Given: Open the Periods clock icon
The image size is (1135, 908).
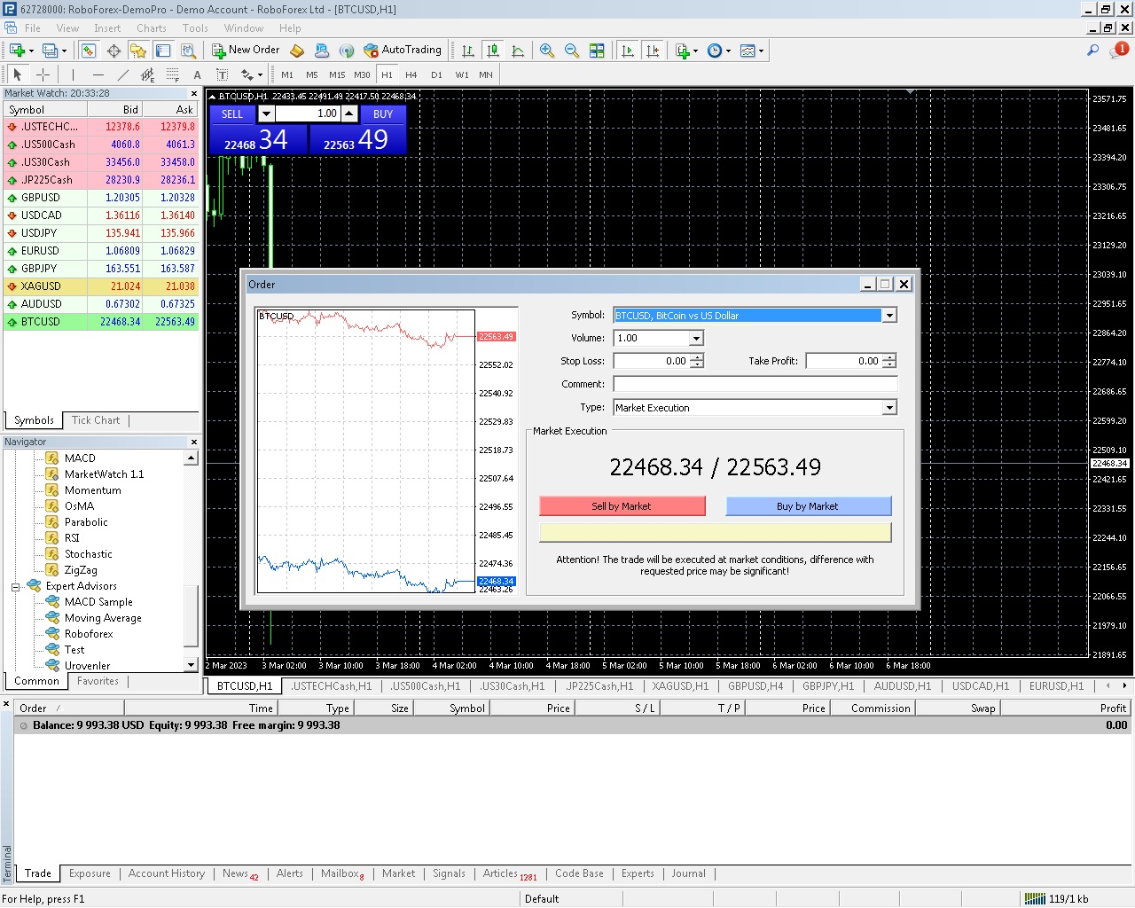Looking at the screenshot, I should [715, 51].
